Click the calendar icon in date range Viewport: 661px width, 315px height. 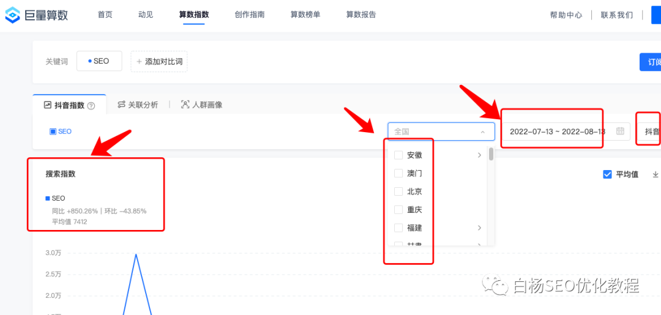pos(620,131)
